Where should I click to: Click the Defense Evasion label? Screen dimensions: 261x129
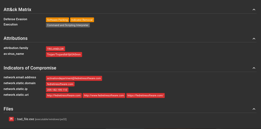tap(15, 19)
